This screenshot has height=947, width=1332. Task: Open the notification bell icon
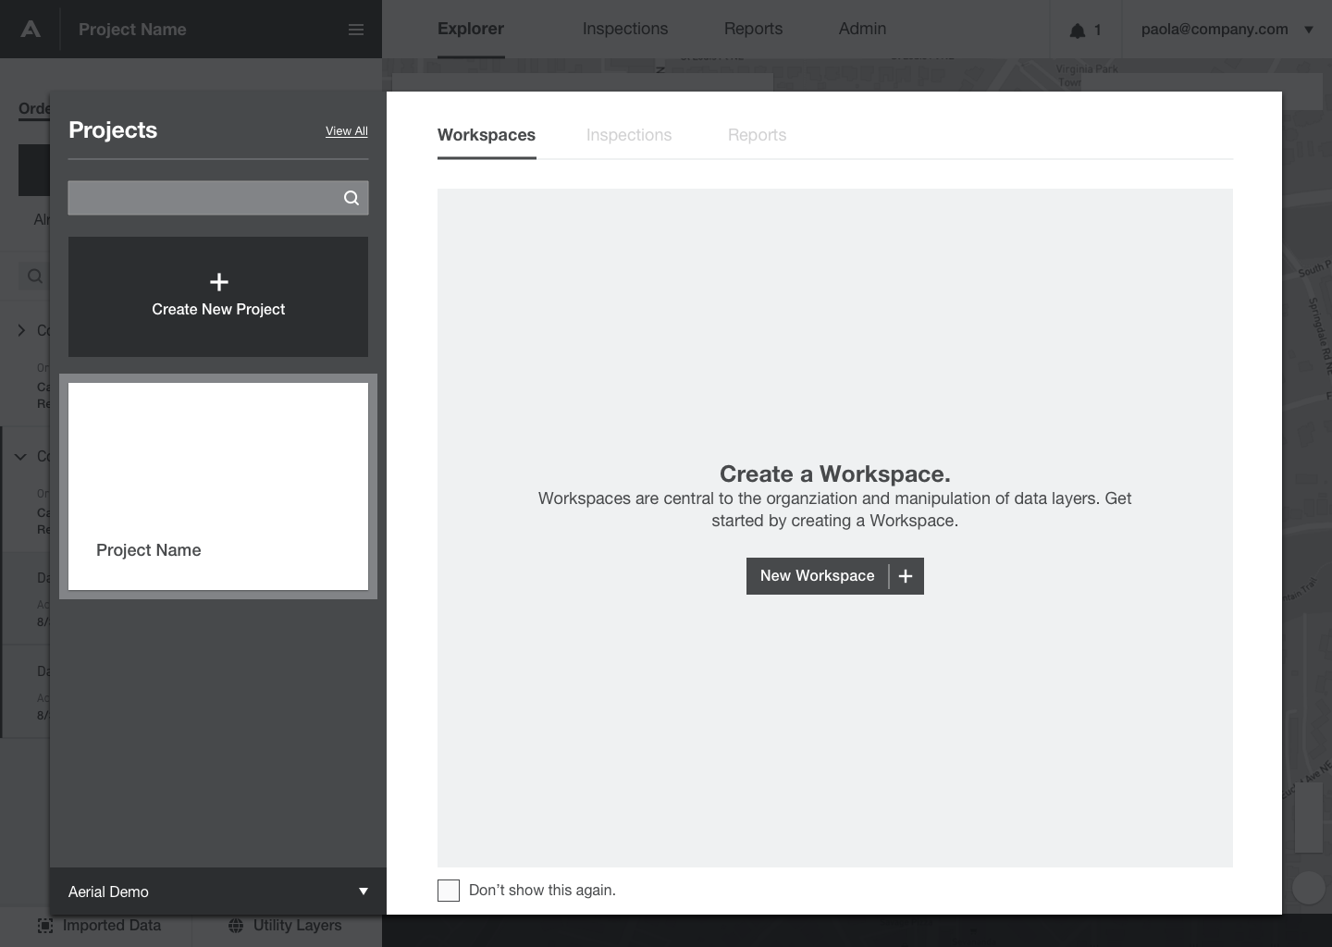click(x=1079, y=29)
